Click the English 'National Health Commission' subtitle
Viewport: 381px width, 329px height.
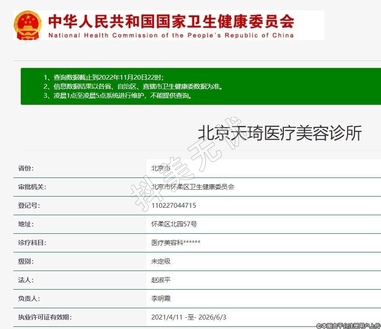(x=171, y=35)
